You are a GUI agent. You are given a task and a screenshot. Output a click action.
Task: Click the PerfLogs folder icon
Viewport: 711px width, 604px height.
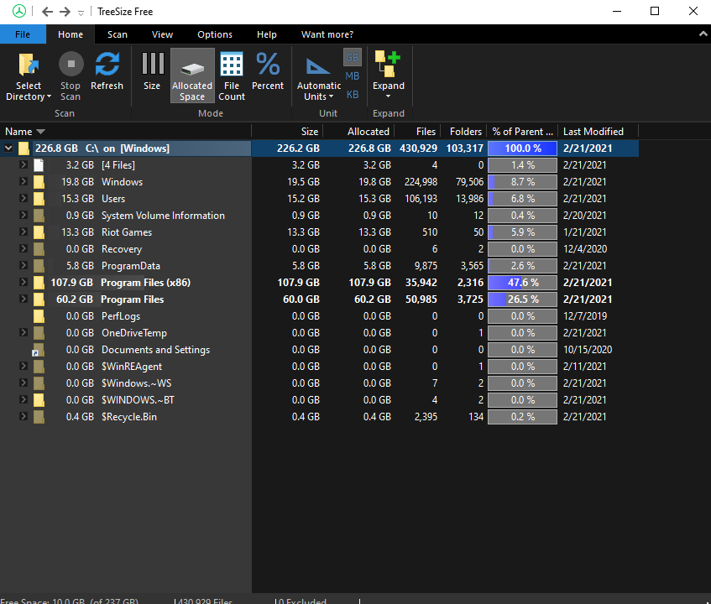click(x=39, y=315)
